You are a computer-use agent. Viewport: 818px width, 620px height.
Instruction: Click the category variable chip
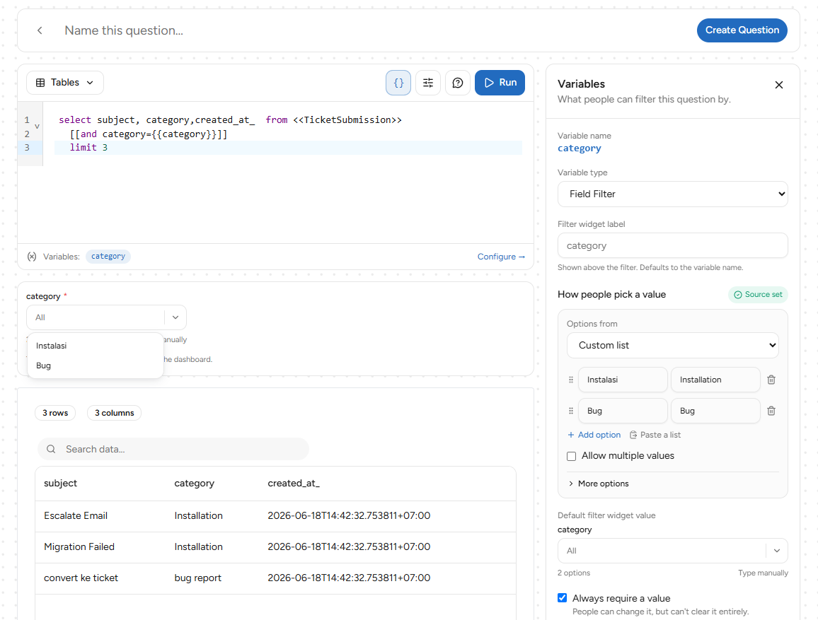click(x=108, y=257)
